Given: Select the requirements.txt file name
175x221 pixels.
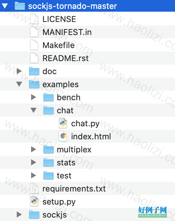Looking at the screenshot, I should pyautogui.click(x=74, y=189).
